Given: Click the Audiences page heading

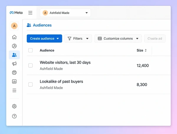Looking at the screenshot, I should tap(42, 25).
